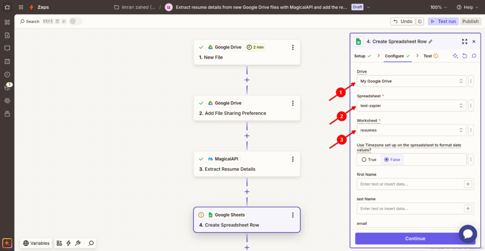485x251 pixels.
Task: Insert data with plus in first Name
Action: [x=467, y=184]
